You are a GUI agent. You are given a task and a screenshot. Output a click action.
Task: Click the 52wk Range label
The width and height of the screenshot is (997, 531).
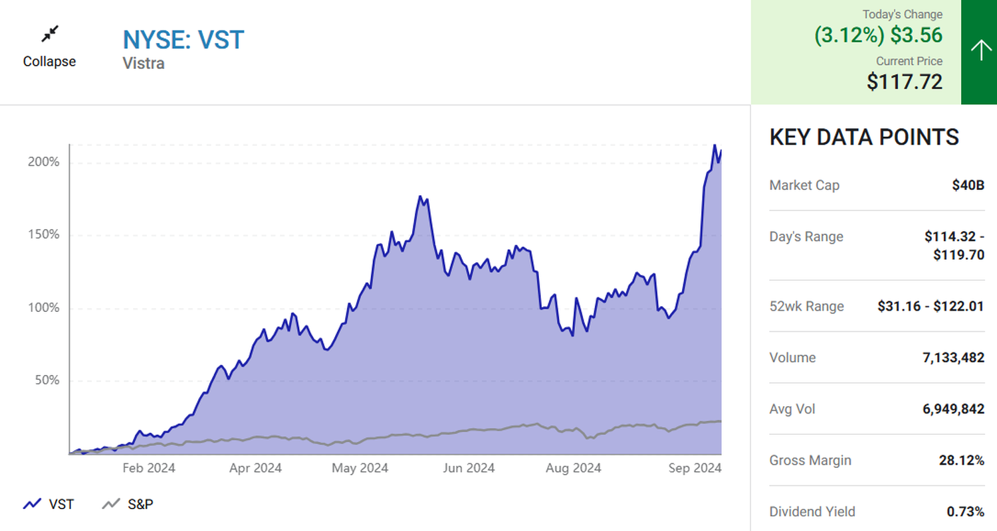(x=807, y=307)
